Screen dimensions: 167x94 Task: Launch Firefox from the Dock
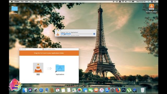[x=118, y=90]
